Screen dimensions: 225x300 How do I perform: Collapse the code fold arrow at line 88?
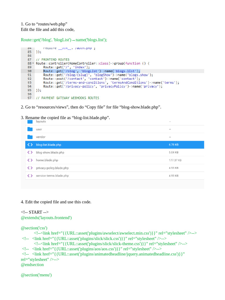33,63
